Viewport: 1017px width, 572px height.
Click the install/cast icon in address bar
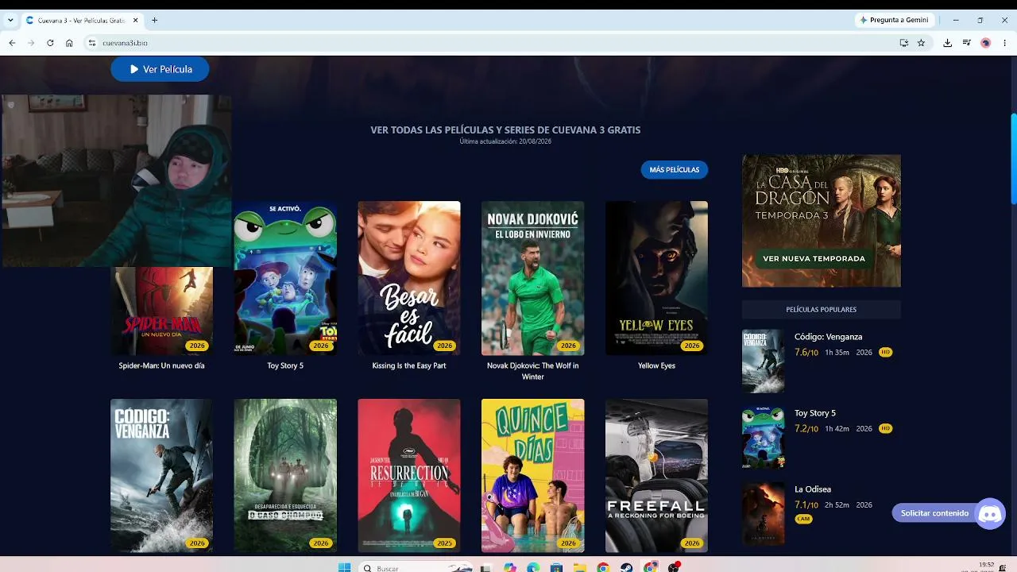click(904, 43)
